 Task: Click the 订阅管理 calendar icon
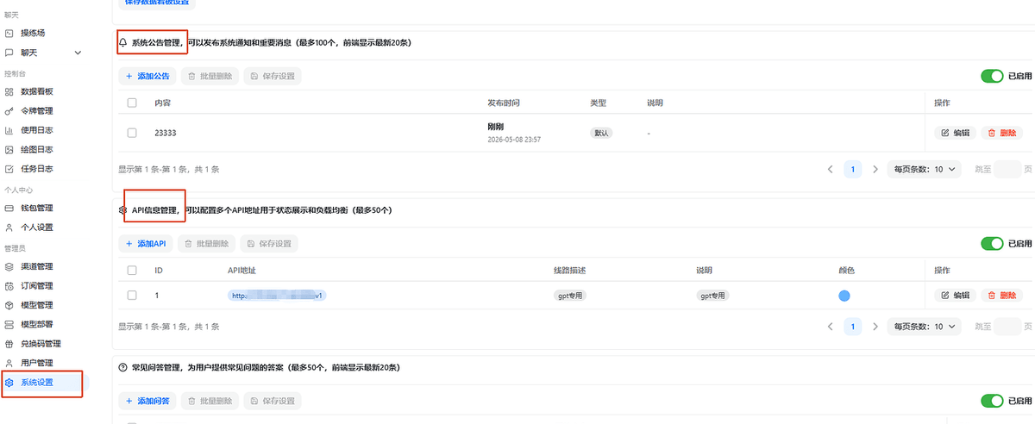[9, 285]
